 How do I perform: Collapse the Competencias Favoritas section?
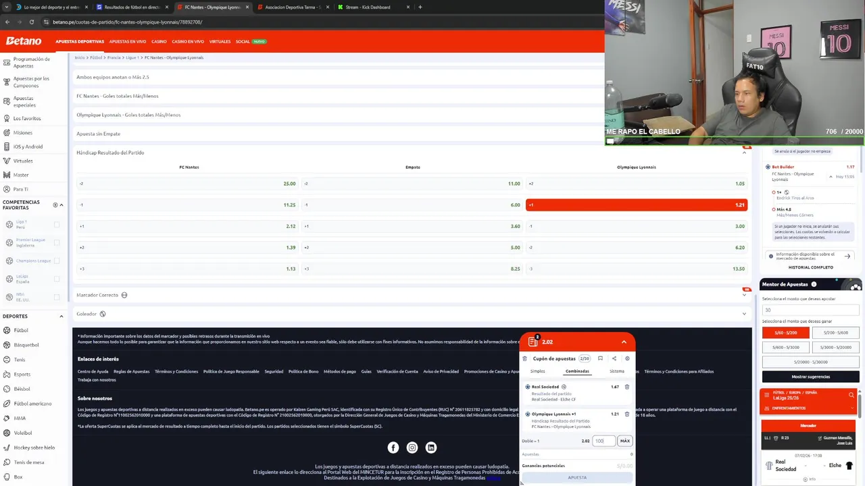coord(61,205)
